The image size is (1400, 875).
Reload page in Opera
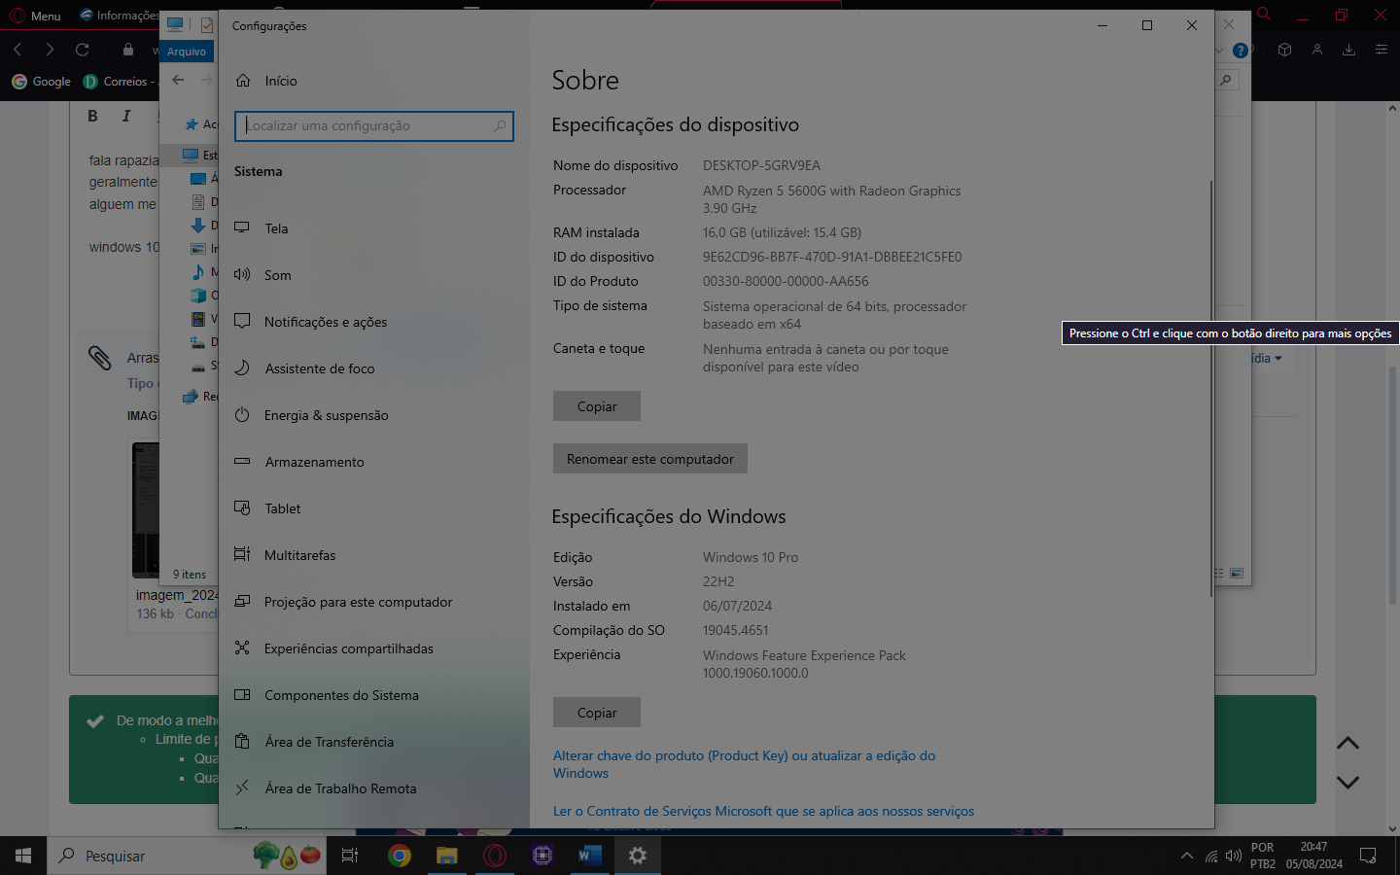(x=83, y=50)
